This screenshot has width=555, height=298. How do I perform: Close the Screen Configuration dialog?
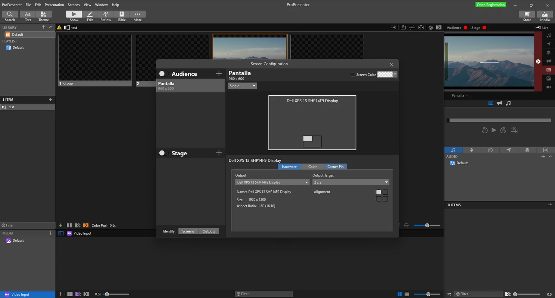pyautogui.click(x=391, y=64)
